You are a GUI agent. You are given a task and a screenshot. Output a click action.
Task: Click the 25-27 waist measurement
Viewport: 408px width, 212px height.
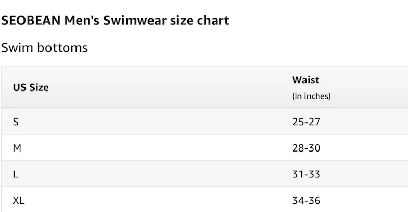point(306,122)
